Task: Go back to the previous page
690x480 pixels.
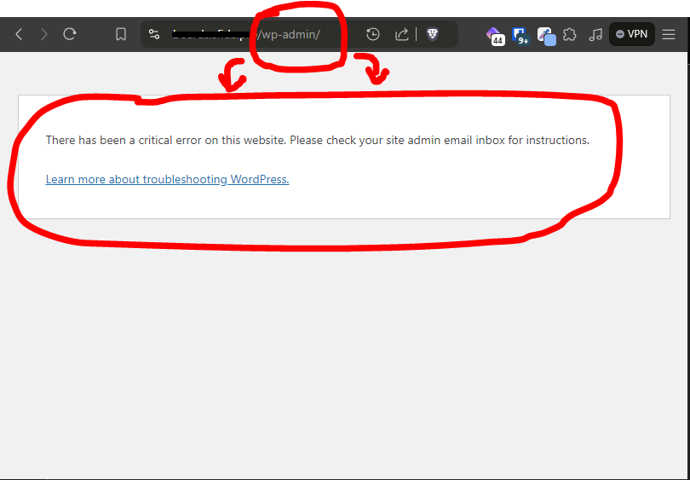Action: tap(19, 34)
